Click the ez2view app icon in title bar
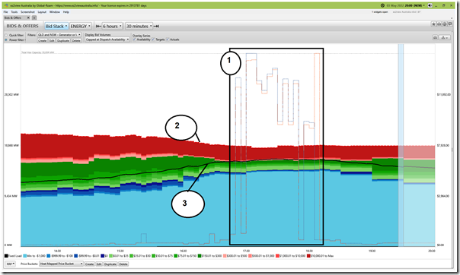 6,5
